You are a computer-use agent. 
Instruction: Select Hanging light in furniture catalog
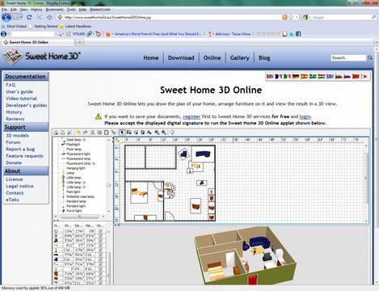pyautogui.click(x=76, y=168)
